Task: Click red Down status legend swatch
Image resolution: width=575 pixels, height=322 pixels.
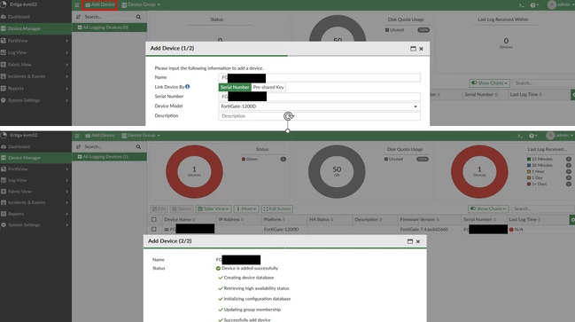Action: point(243,160)
